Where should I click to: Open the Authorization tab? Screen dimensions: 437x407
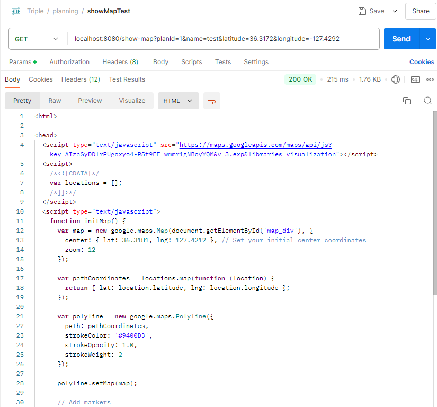point(69,62)
